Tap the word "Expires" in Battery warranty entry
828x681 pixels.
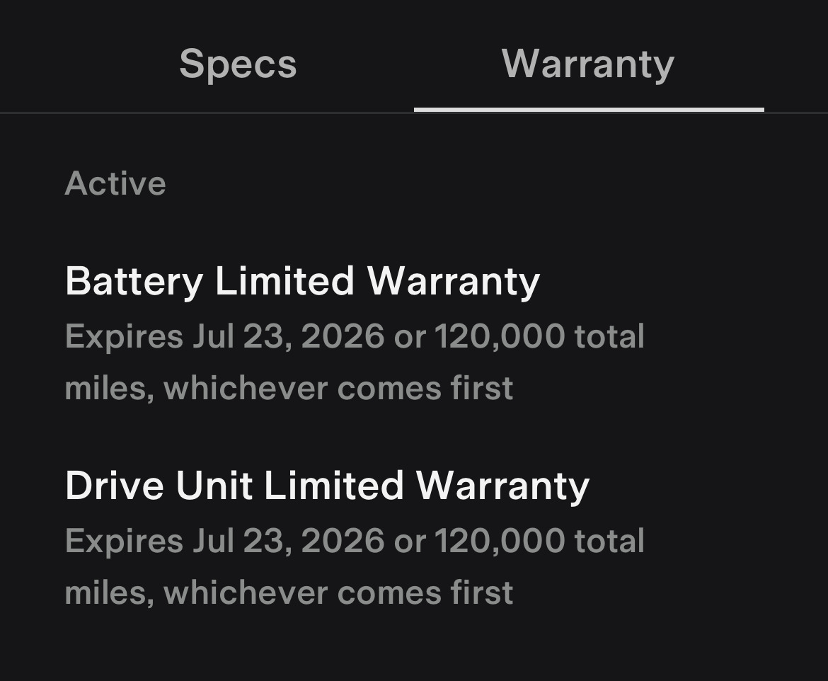pyautogui.click(x=124, y=336)
